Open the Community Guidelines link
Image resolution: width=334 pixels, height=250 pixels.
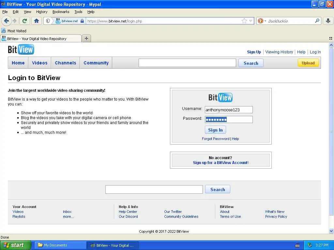tap(181, 216)
